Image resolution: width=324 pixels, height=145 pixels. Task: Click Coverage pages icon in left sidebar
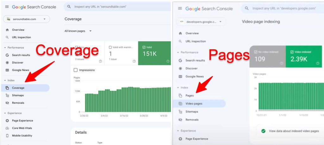point(7,88)
